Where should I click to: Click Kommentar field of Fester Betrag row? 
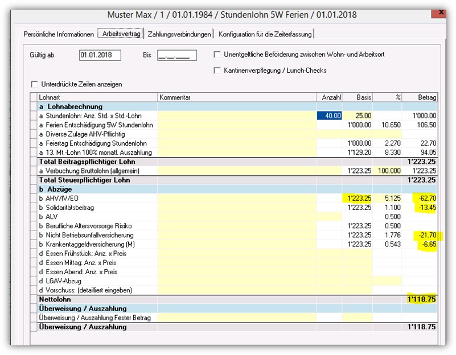point(236,317)
